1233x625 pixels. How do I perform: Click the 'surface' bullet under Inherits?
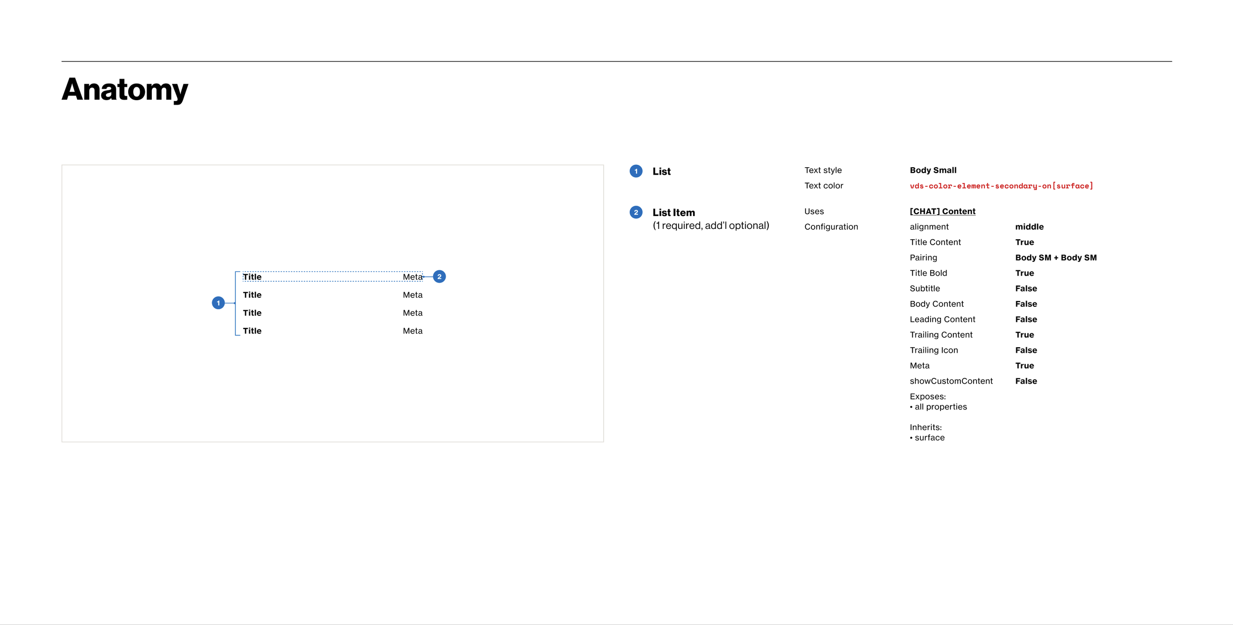[x=929, y=438]
